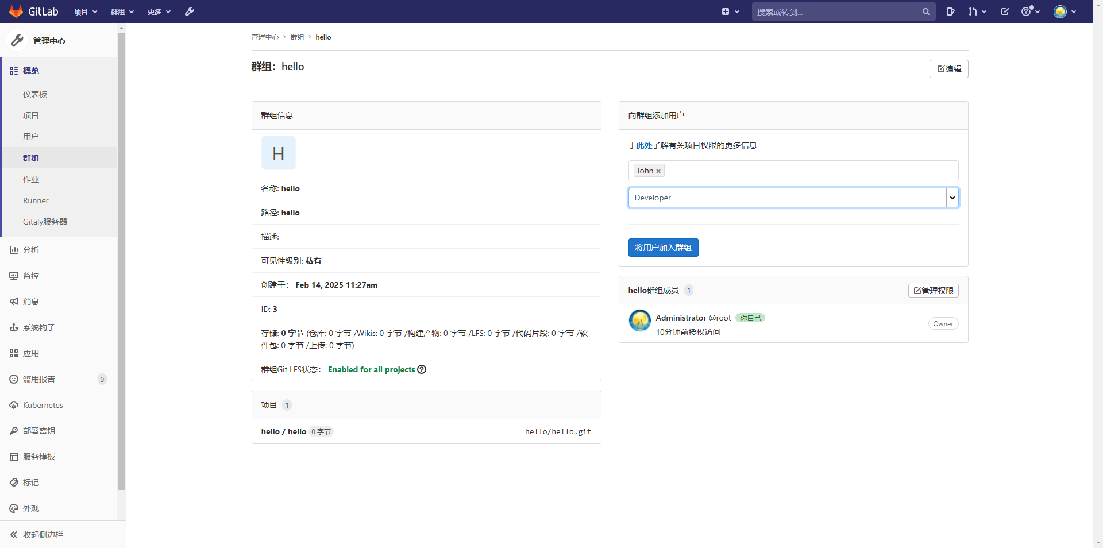Viewport: 1103px width, 548px height.
Task: Go to Kubernetes in the sidebar
Action: (43, 405)
